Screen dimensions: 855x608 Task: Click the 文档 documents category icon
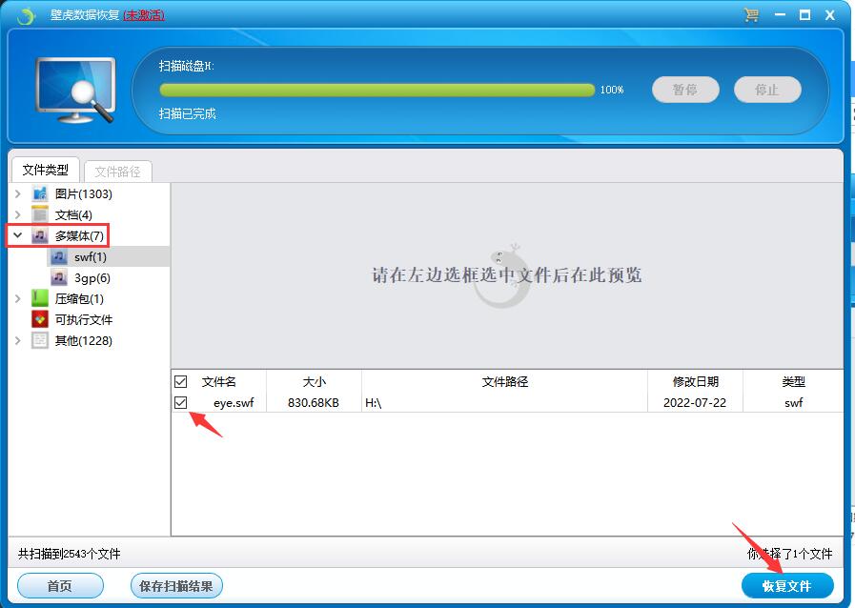(x=40, y=215)
